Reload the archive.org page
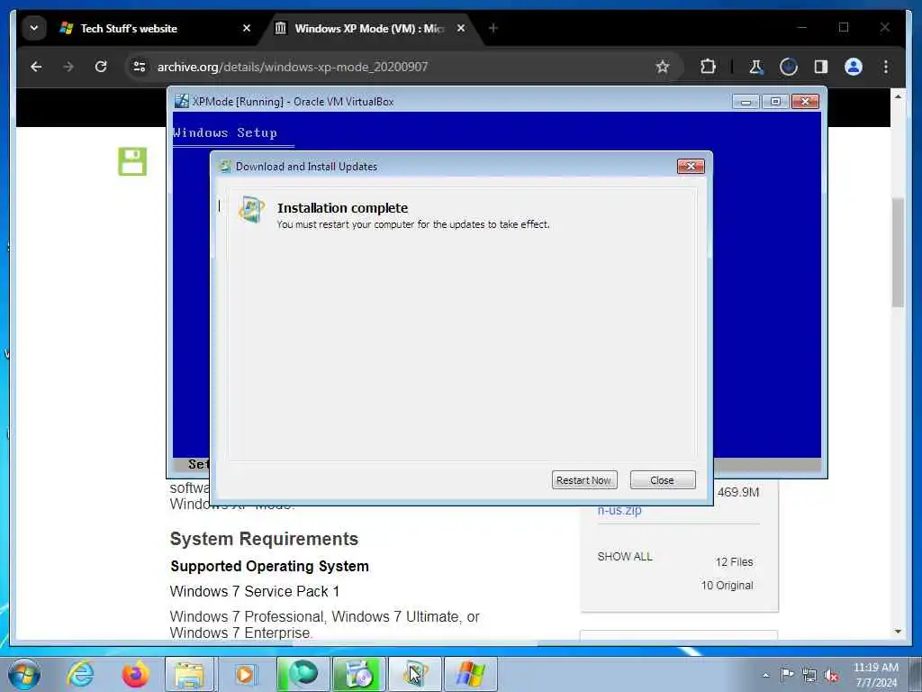922x692 pixels. [101, 67]
